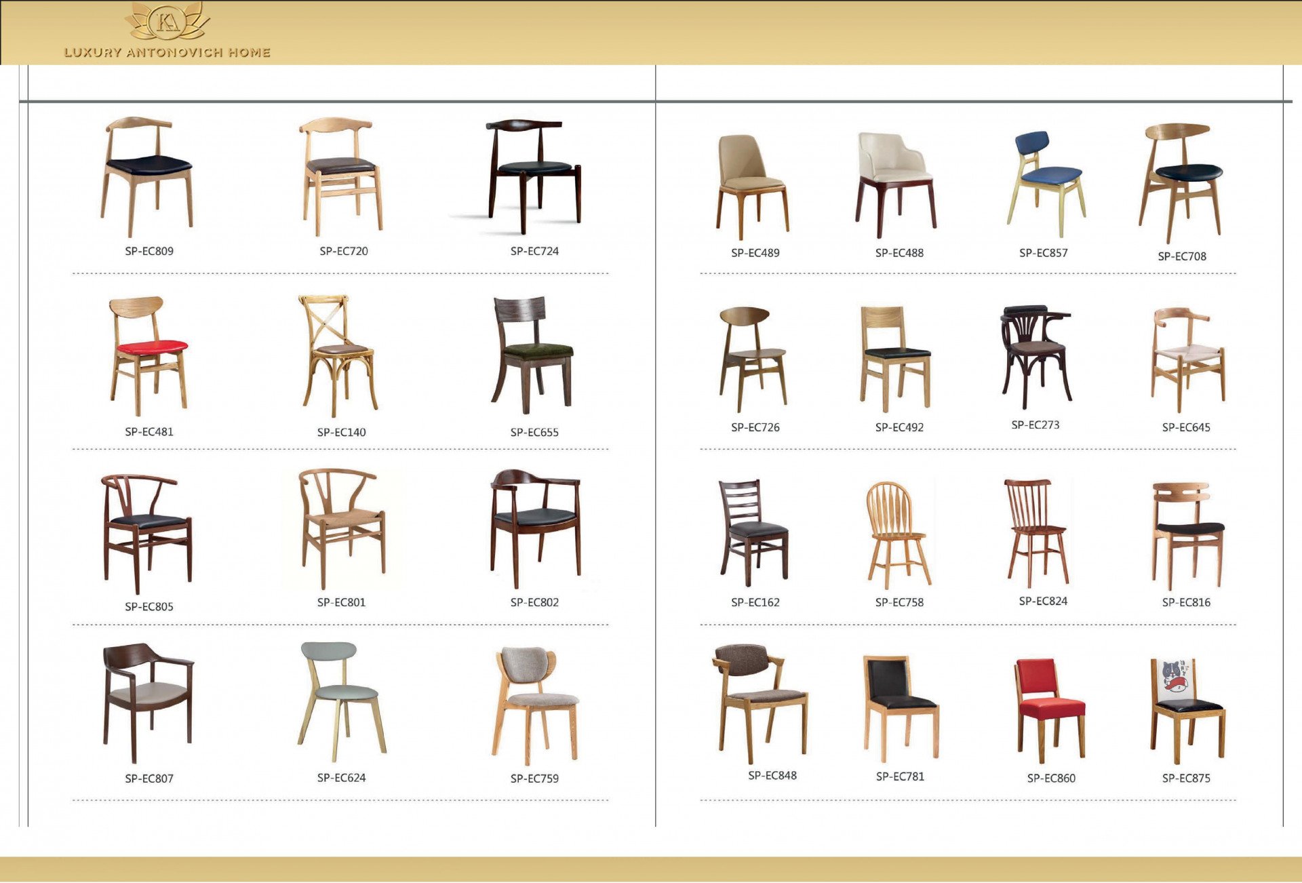Click the SP-EC273 product code
This screenshot has height=883, width=1302.
tap(1035, 425)
